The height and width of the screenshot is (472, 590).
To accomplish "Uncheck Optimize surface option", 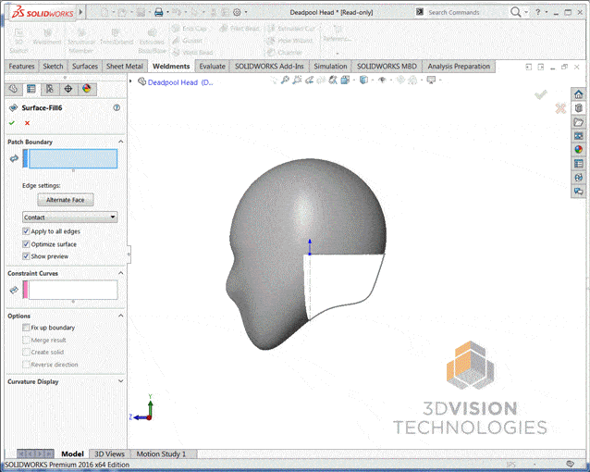I will (26, 244).
